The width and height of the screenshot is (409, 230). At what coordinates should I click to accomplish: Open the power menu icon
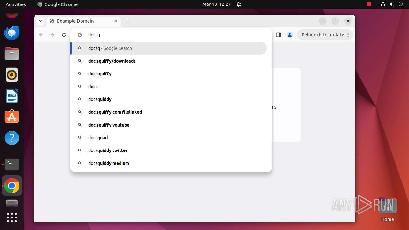coord(401,4)
